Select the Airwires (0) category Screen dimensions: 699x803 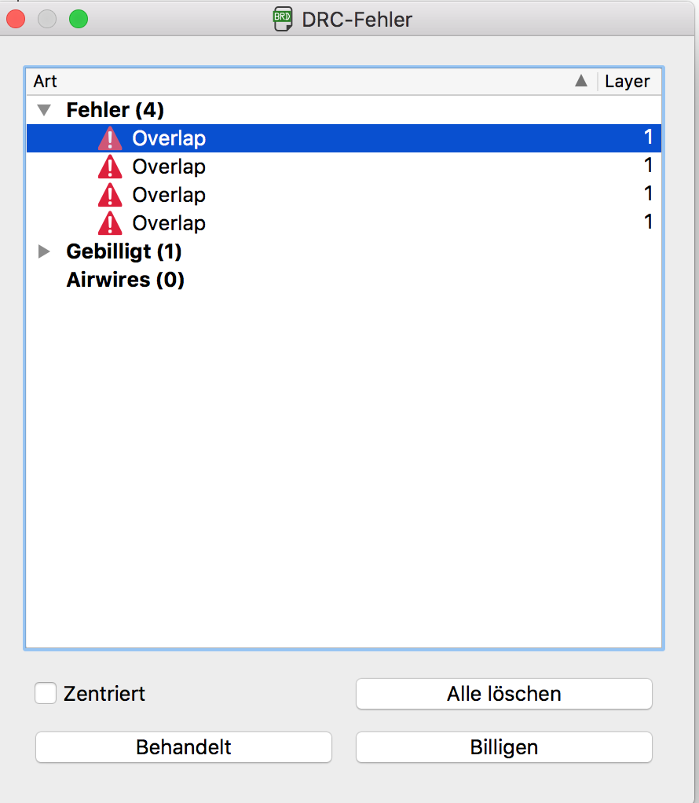(x=125, y=280)
